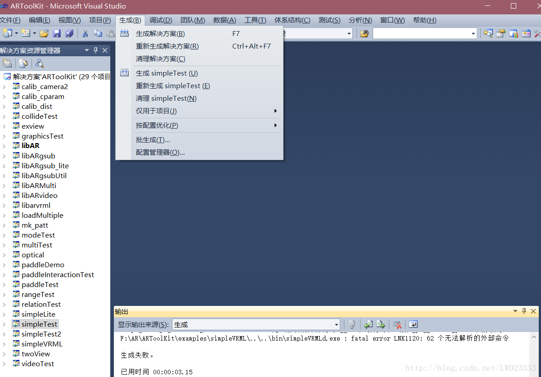This screenshot has height=377, width=541.
Task: Open the 调试(D) menu
Action: [x=161, y=20]
